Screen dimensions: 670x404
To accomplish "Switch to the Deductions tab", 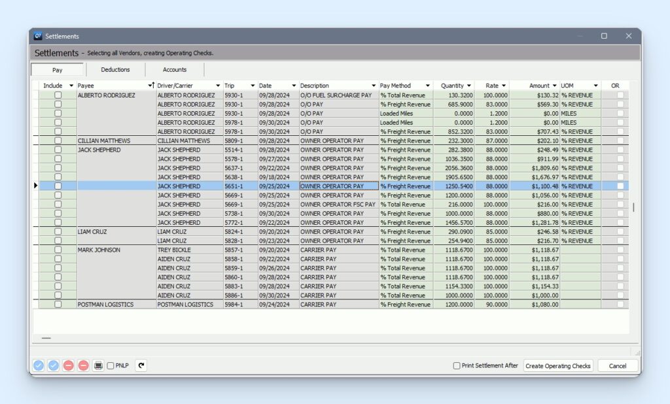I will coord(115,69).
